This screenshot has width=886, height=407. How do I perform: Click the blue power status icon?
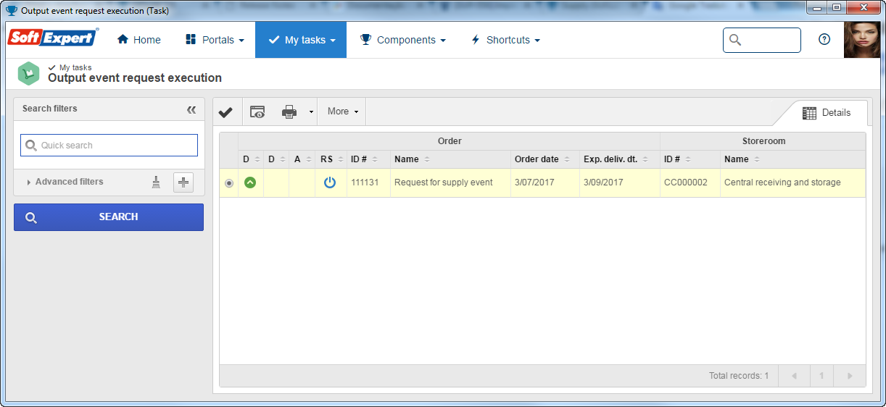(330, 182)
